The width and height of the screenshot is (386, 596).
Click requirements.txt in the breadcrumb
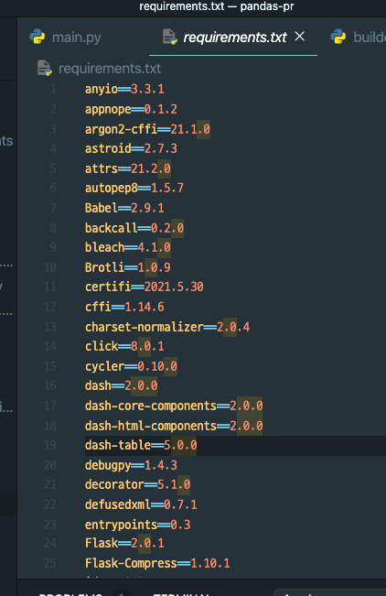(x=110, y=69)
